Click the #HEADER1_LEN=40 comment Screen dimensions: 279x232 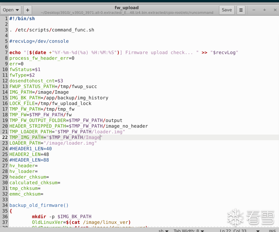coord(30,149)
